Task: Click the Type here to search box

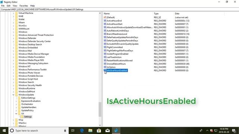Action: point(38,131)
